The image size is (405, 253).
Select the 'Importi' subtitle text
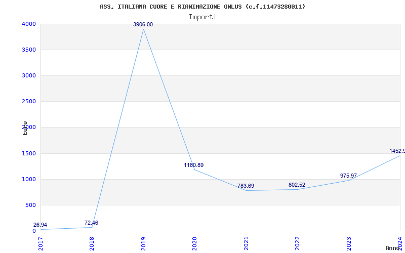tap(202, 17)
